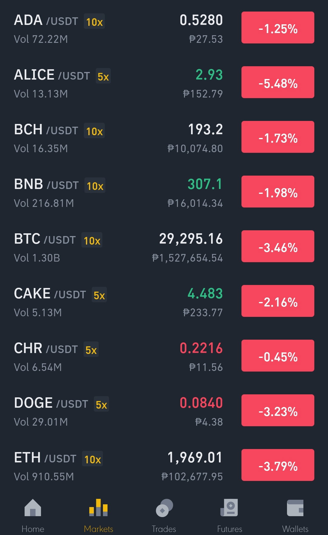Open the Futures icon
The image size is (328, 535).
[229, 508]
